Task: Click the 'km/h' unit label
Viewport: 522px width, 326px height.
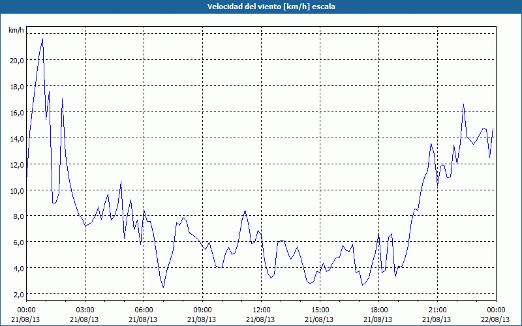Action: tap(16, 30)
